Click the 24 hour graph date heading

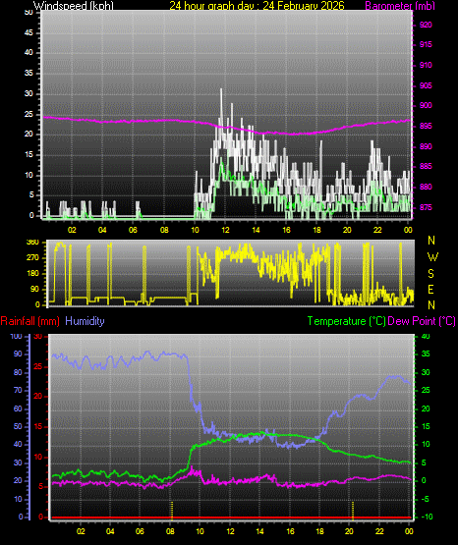[x=257, y=6]
